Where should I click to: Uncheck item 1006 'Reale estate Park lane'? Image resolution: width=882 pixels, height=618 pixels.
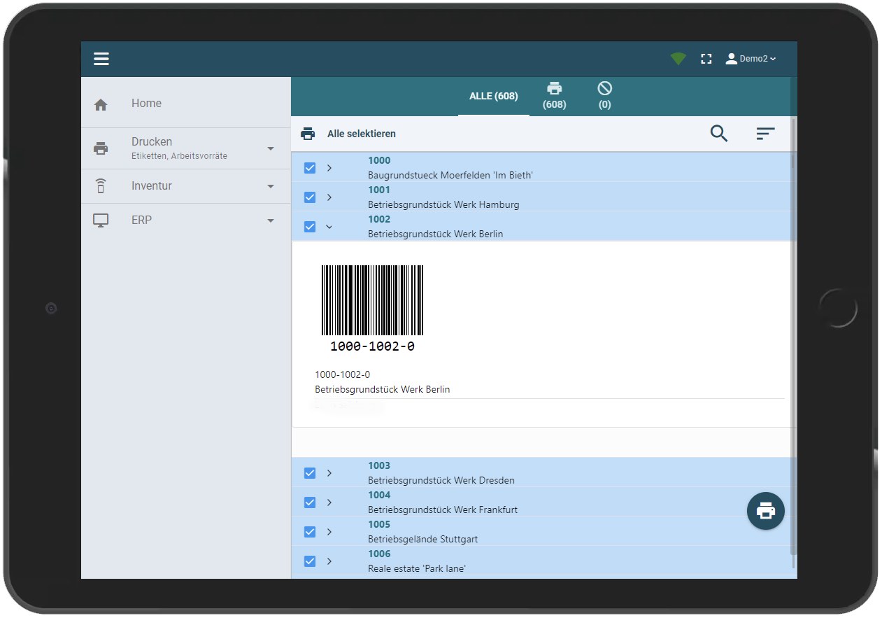point(310,561)
